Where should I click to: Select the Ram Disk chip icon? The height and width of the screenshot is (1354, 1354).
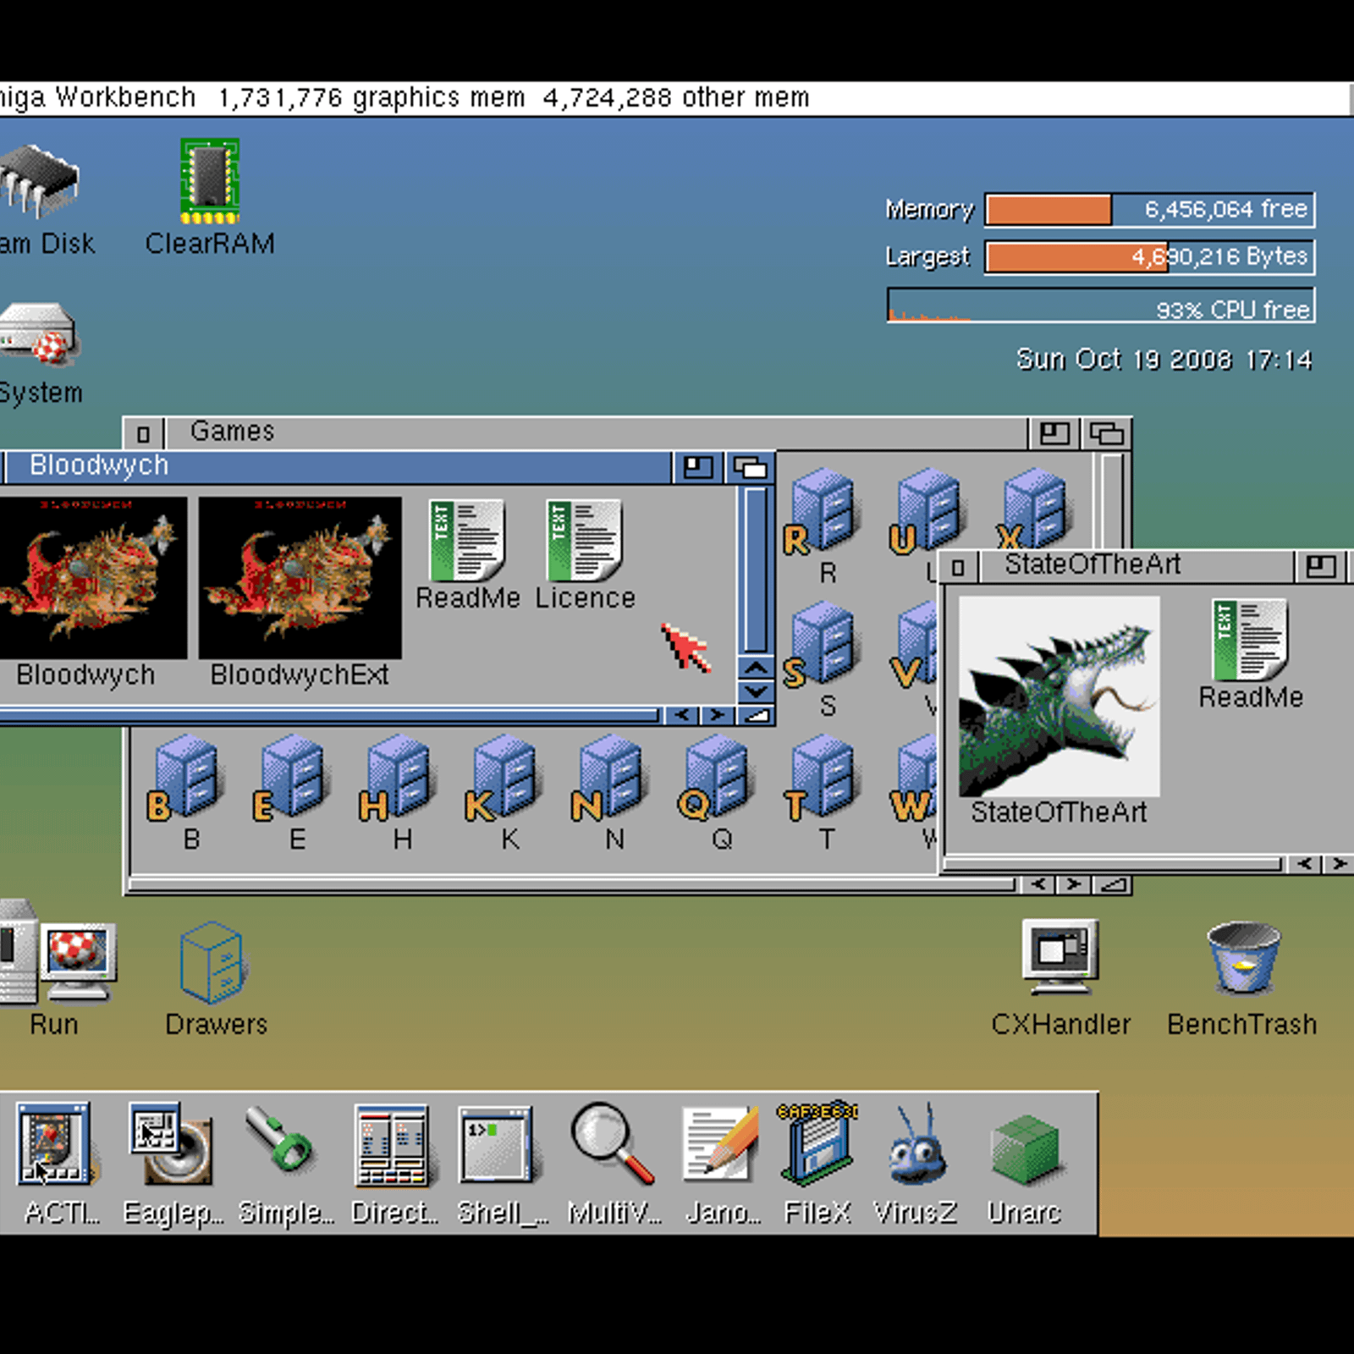click(38, 180)
